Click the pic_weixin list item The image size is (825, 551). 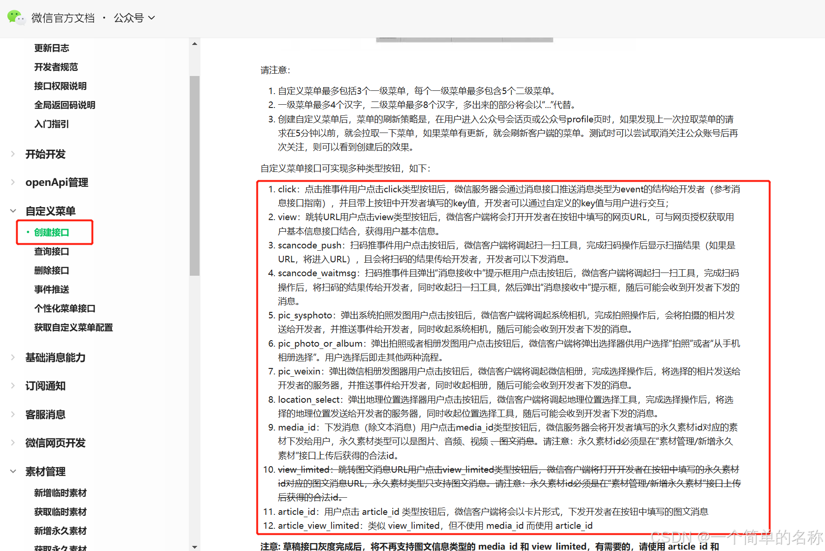tap(509, 378)
